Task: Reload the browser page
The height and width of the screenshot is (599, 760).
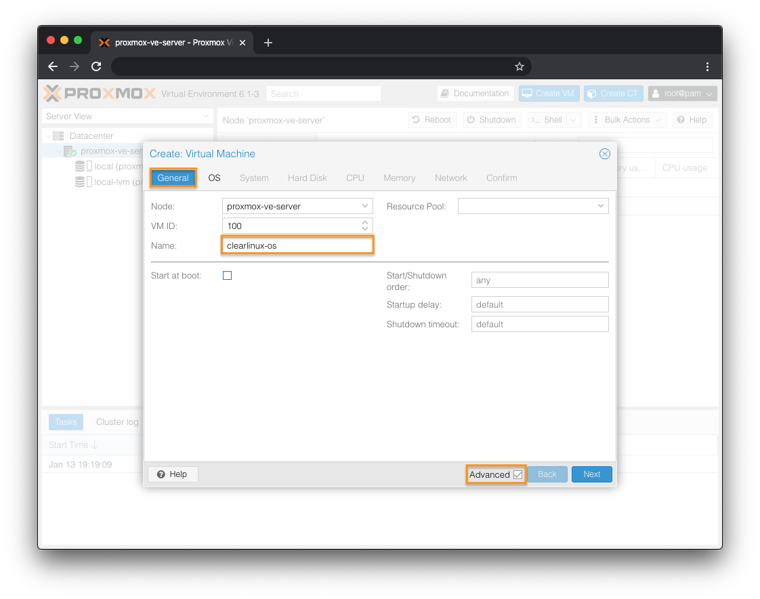Action: point(96,66)
